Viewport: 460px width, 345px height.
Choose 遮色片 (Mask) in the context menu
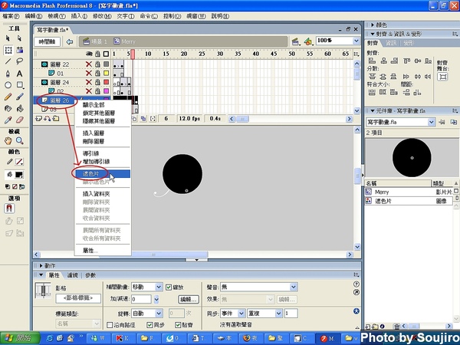click(103, 174)
